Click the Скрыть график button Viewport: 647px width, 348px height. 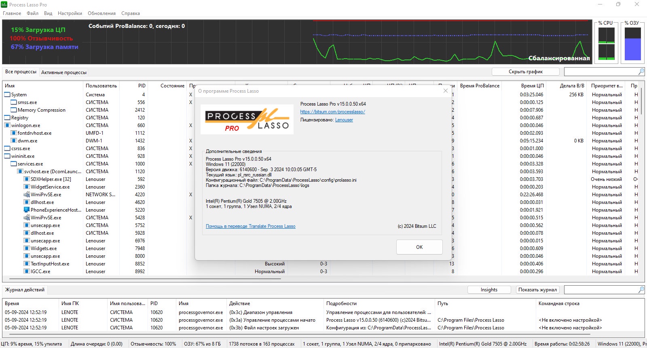tap(525, 72)
